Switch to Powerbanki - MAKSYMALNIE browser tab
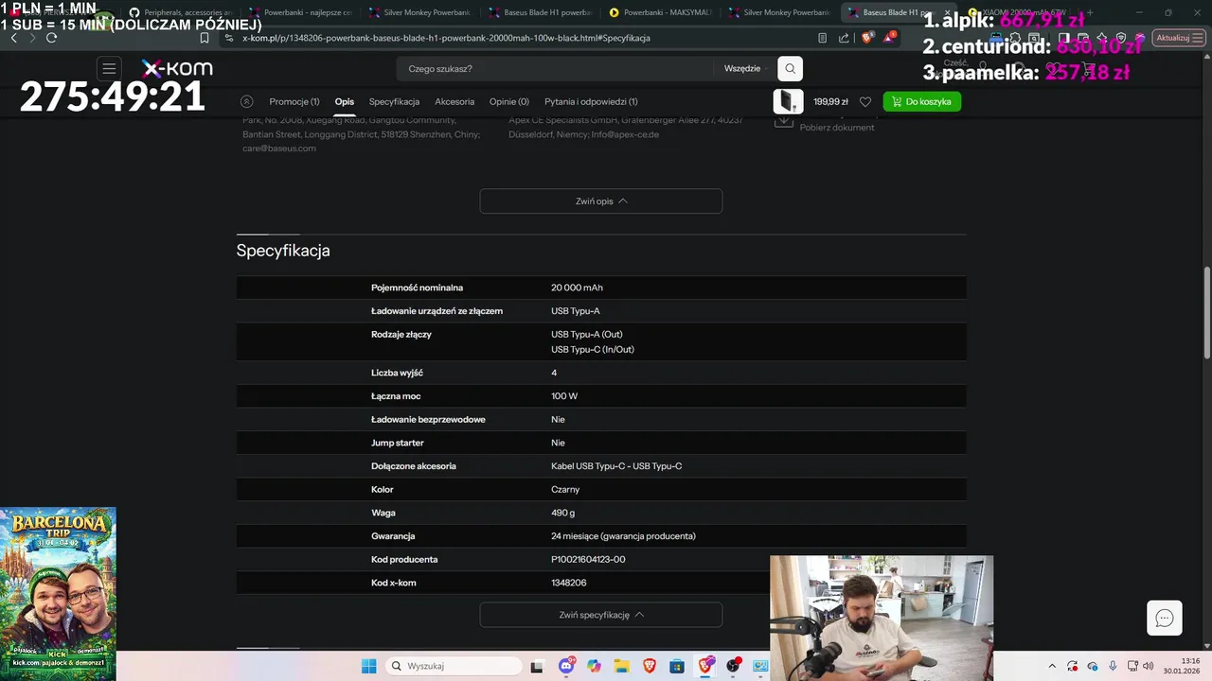The height and width of the screenshot is (681, 1212). click(660, 12)
